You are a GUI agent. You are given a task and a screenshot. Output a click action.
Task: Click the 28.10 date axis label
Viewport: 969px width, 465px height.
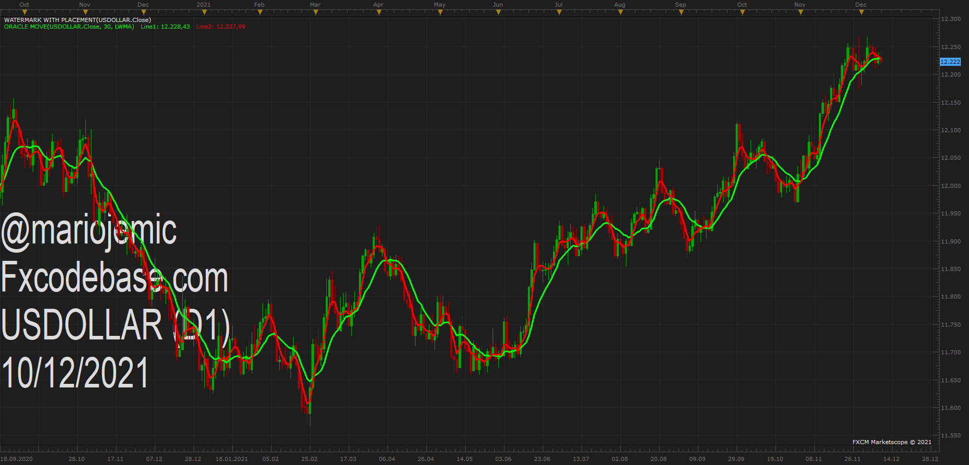[x=77, y=459]
